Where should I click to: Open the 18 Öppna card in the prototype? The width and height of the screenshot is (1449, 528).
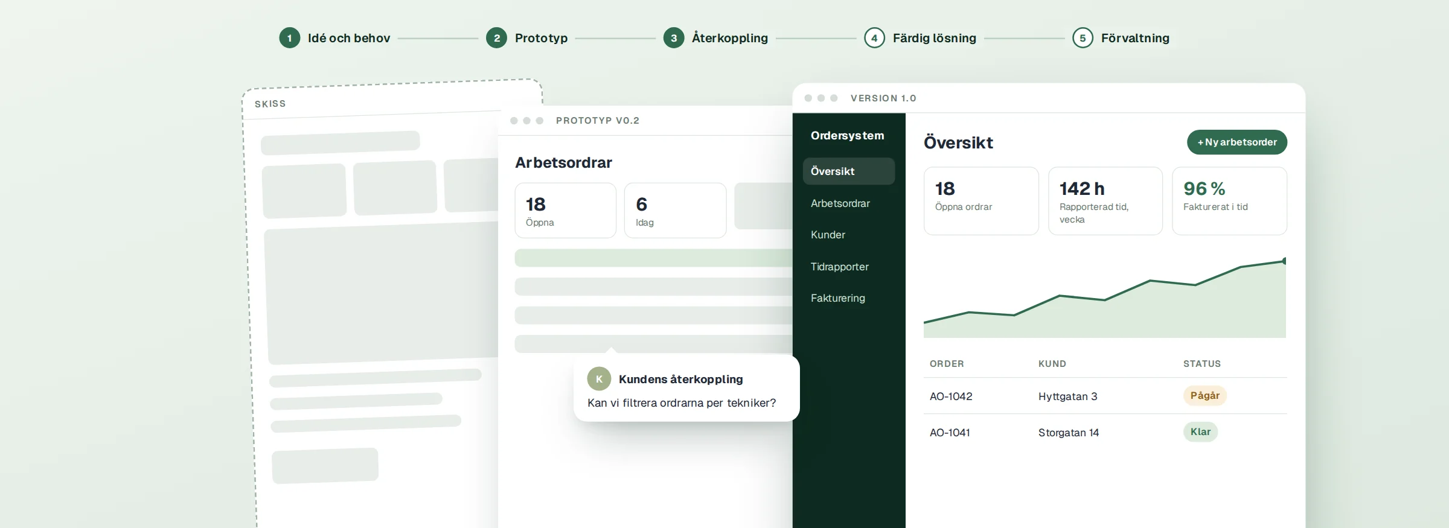click(566, 211)
